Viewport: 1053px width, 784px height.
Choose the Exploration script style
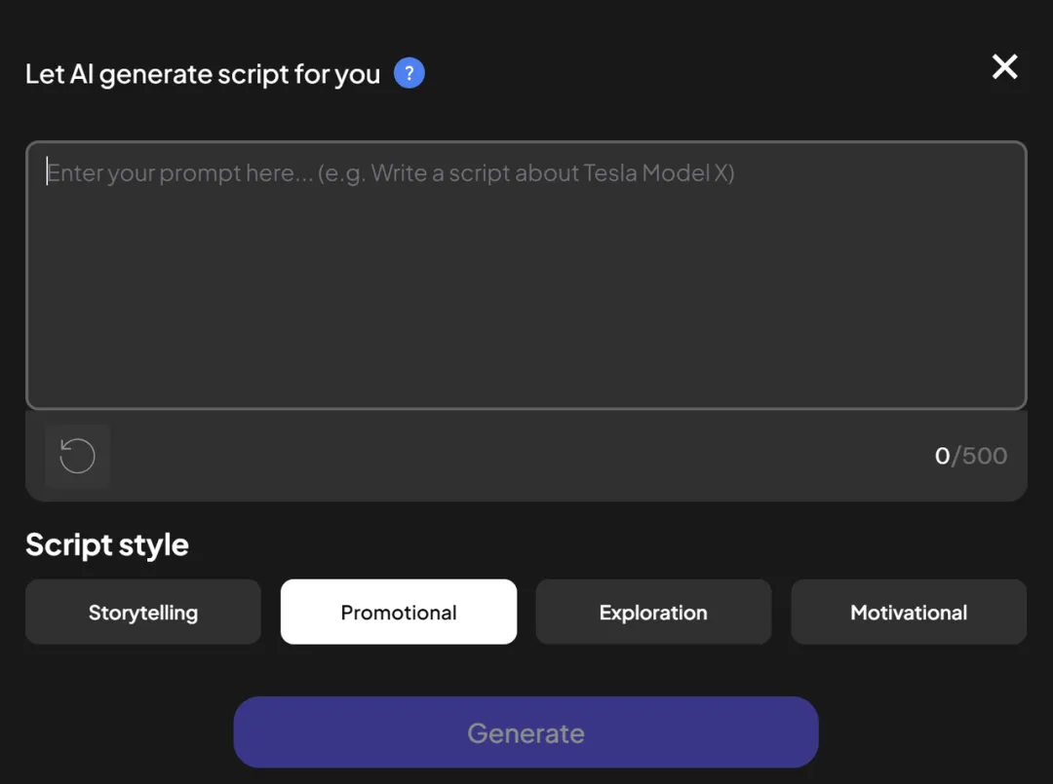pos(653,612)
